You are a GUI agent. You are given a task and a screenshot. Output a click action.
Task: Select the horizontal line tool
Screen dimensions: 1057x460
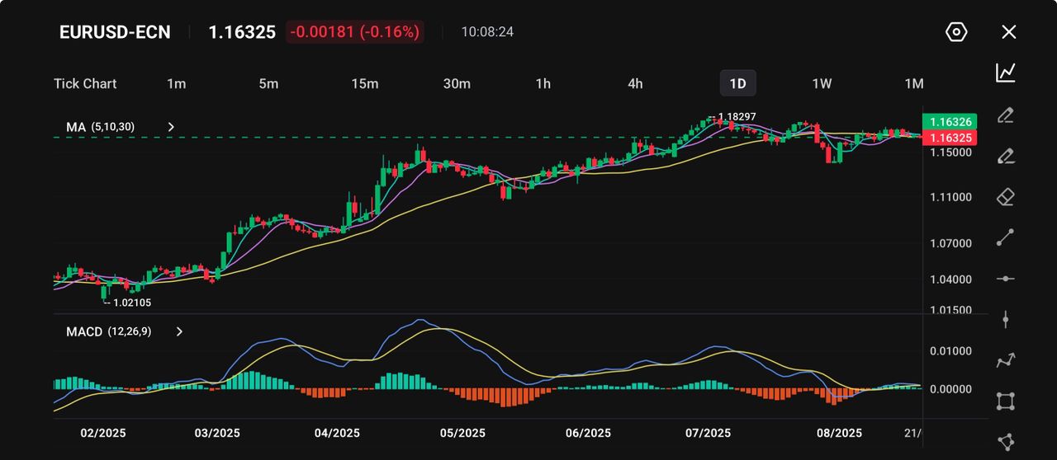click(x=1005, y=279)
